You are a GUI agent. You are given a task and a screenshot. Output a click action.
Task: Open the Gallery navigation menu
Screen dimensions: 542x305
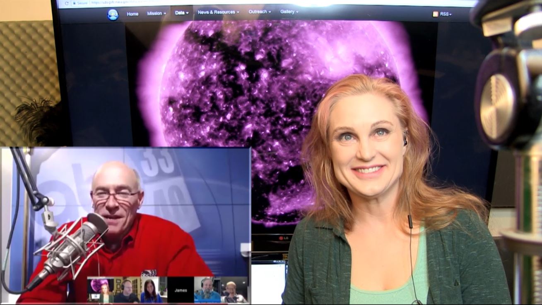click(x=289, y=12)
